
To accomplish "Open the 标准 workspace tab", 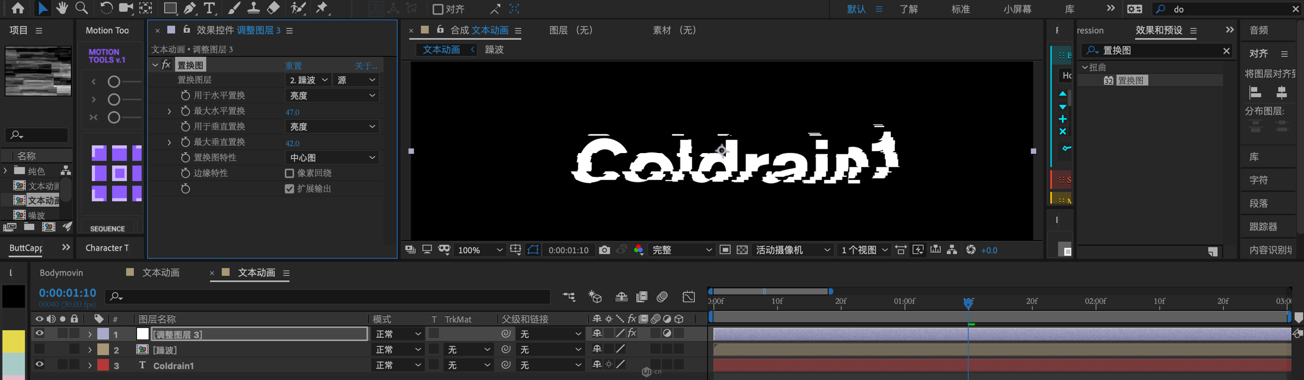I will tap(960, 9).
